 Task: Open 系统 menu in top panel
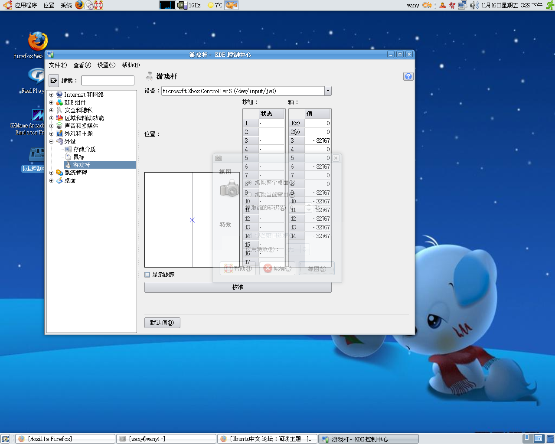(66, 5)
